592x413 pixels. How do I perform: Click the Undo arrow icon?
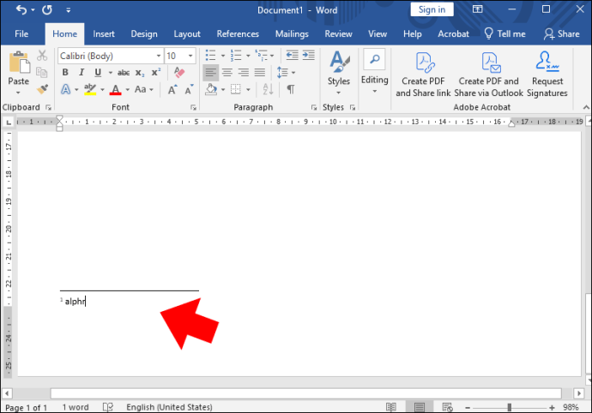21,9
